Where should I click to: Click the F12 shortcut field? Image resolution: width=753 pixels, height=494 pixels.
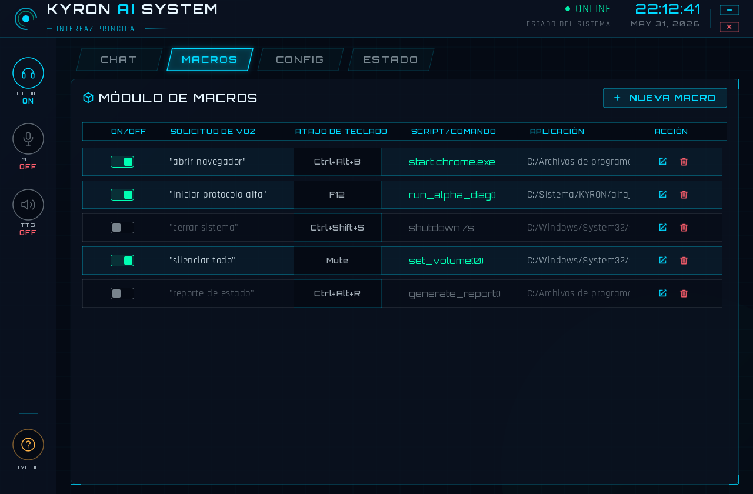[x=338, y=195]
